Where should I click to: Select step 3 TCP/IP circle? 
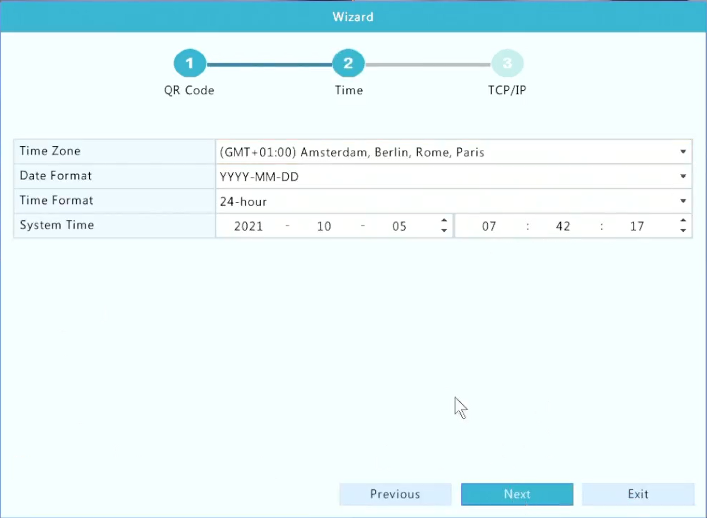[x=507, y=64]
